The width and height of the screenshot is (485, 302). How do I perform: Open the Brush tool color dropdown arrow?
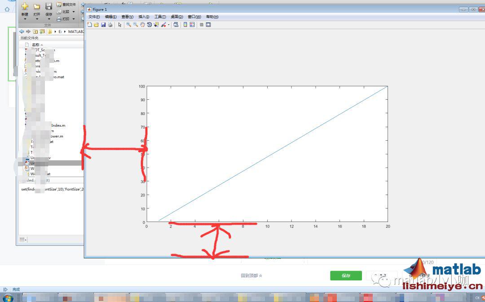(168, 25)
